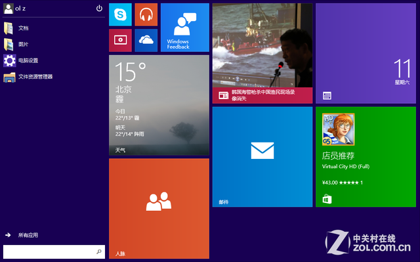Click the 星期六 weekday label
Screen dimensions: 420x262
402,83
